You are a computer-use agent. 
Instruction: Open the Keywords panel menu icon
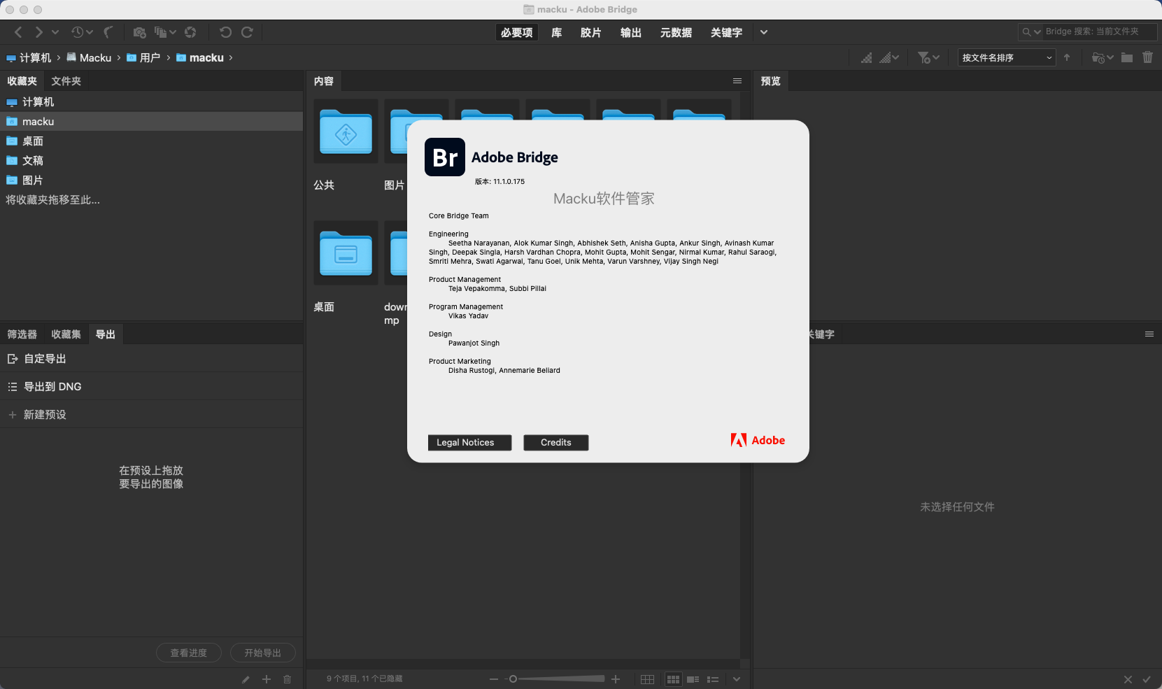pyautogui.click(x=1149, y=334)
